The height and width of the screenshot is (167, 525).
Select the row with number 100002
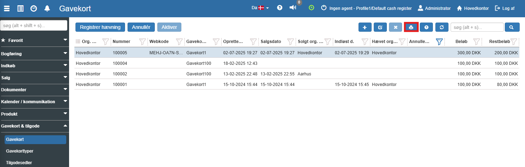coord(297,74)
